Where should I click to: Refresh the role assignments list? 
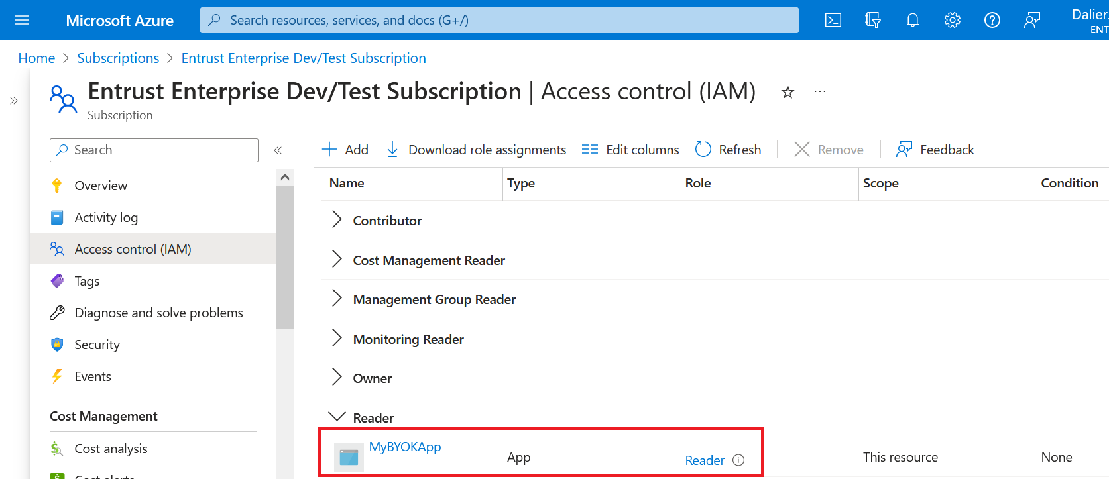(728, 150)
